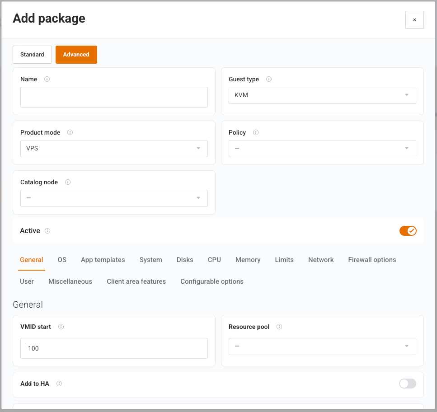Open the Network tab

[x=321, y=260]
